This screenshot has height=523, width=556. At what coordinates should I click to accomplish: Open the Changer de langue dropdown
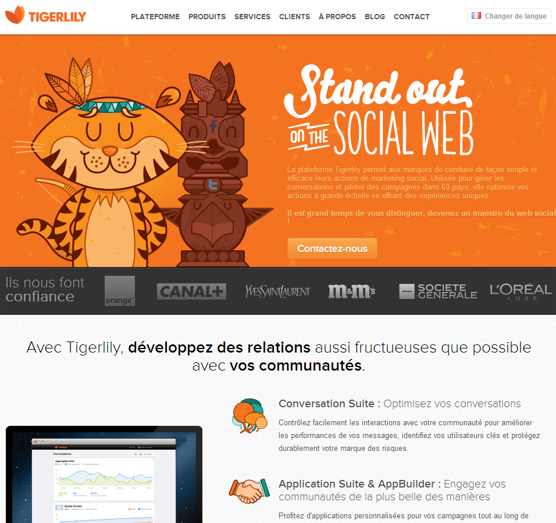(509, 16)
